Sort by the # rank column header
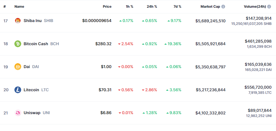 tap(5, 6)
